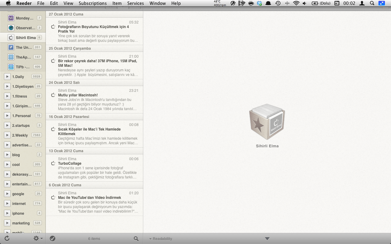Click the Monday feed icon

click(11, 18)
